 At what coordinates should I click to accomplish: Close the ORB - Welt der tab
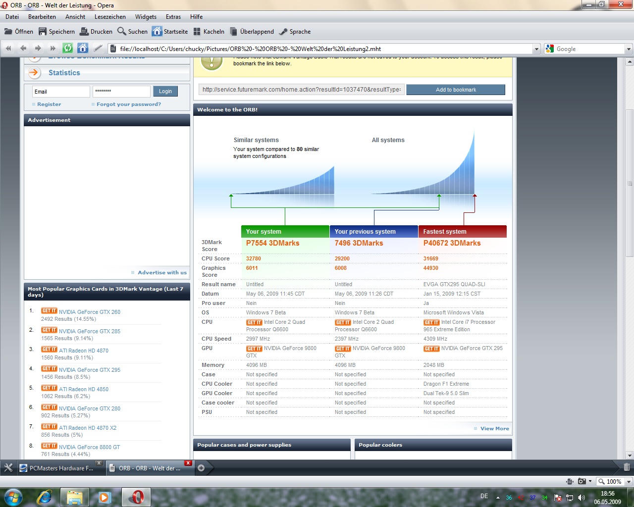pos(188,463)
